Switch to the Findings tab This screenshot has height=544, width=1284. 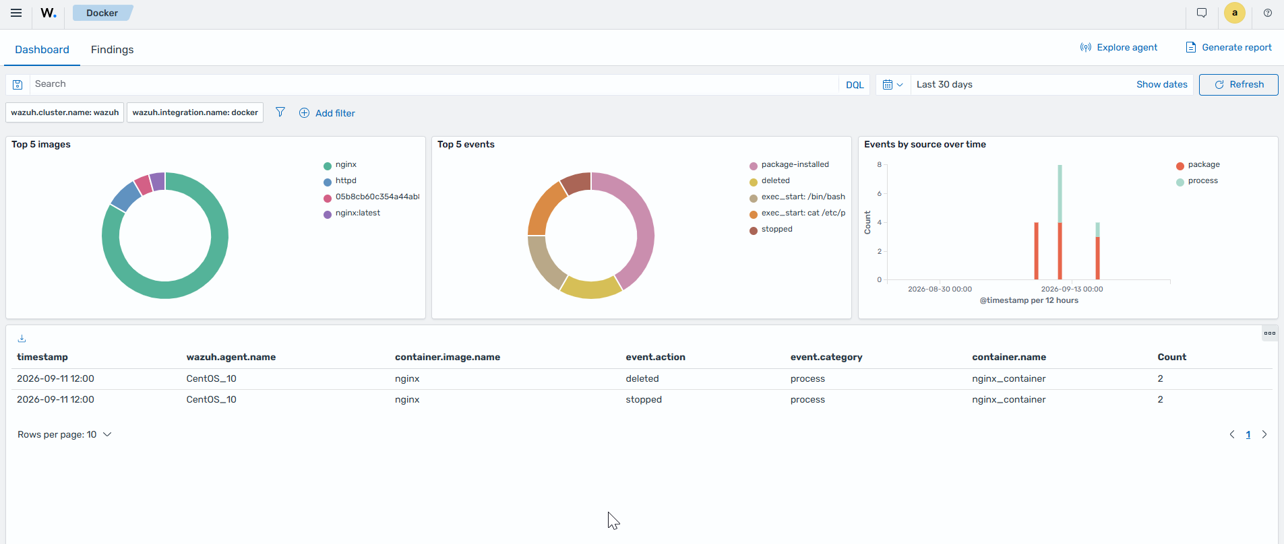[112, 50]
